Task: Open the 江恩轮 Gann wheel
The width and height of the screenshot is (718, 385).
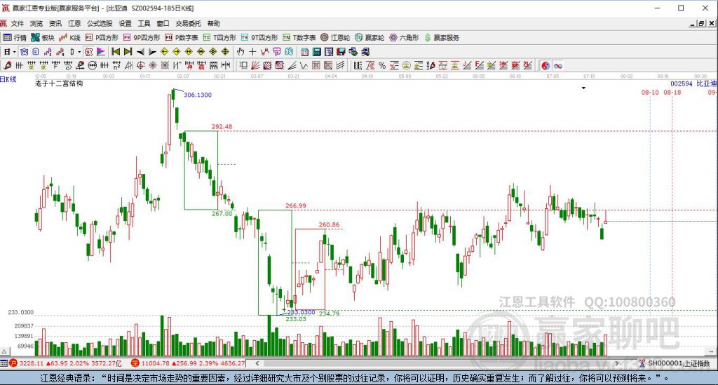Action: [x=335, y=38]
